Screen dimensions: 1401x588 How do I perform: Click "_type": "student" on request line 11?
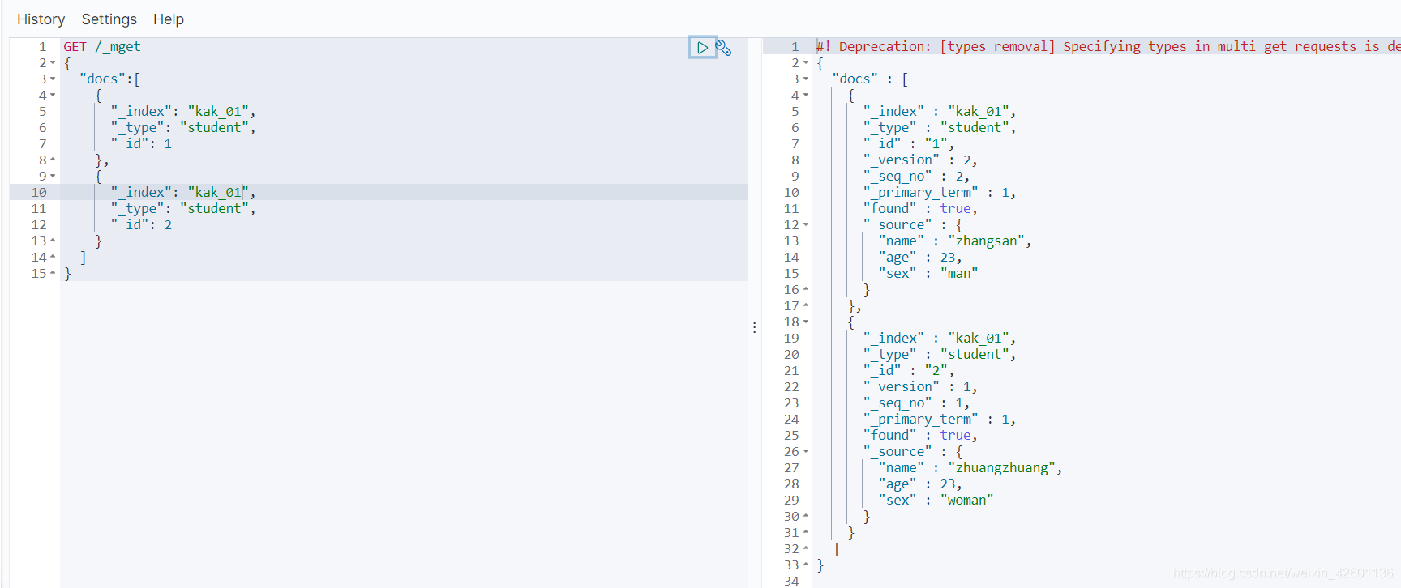tap(183, 209)
